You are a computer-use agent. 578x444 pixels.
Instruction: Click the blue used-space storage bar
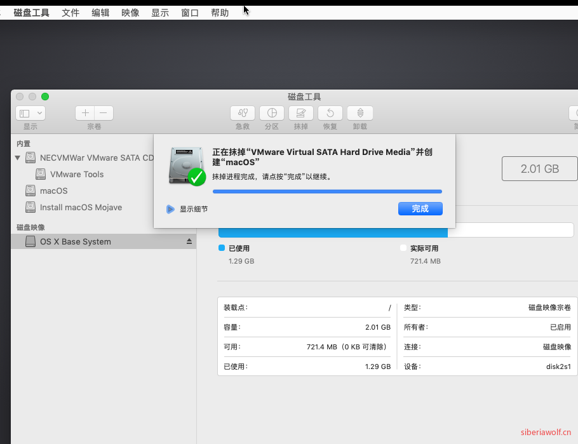click(x=333, y=232)
